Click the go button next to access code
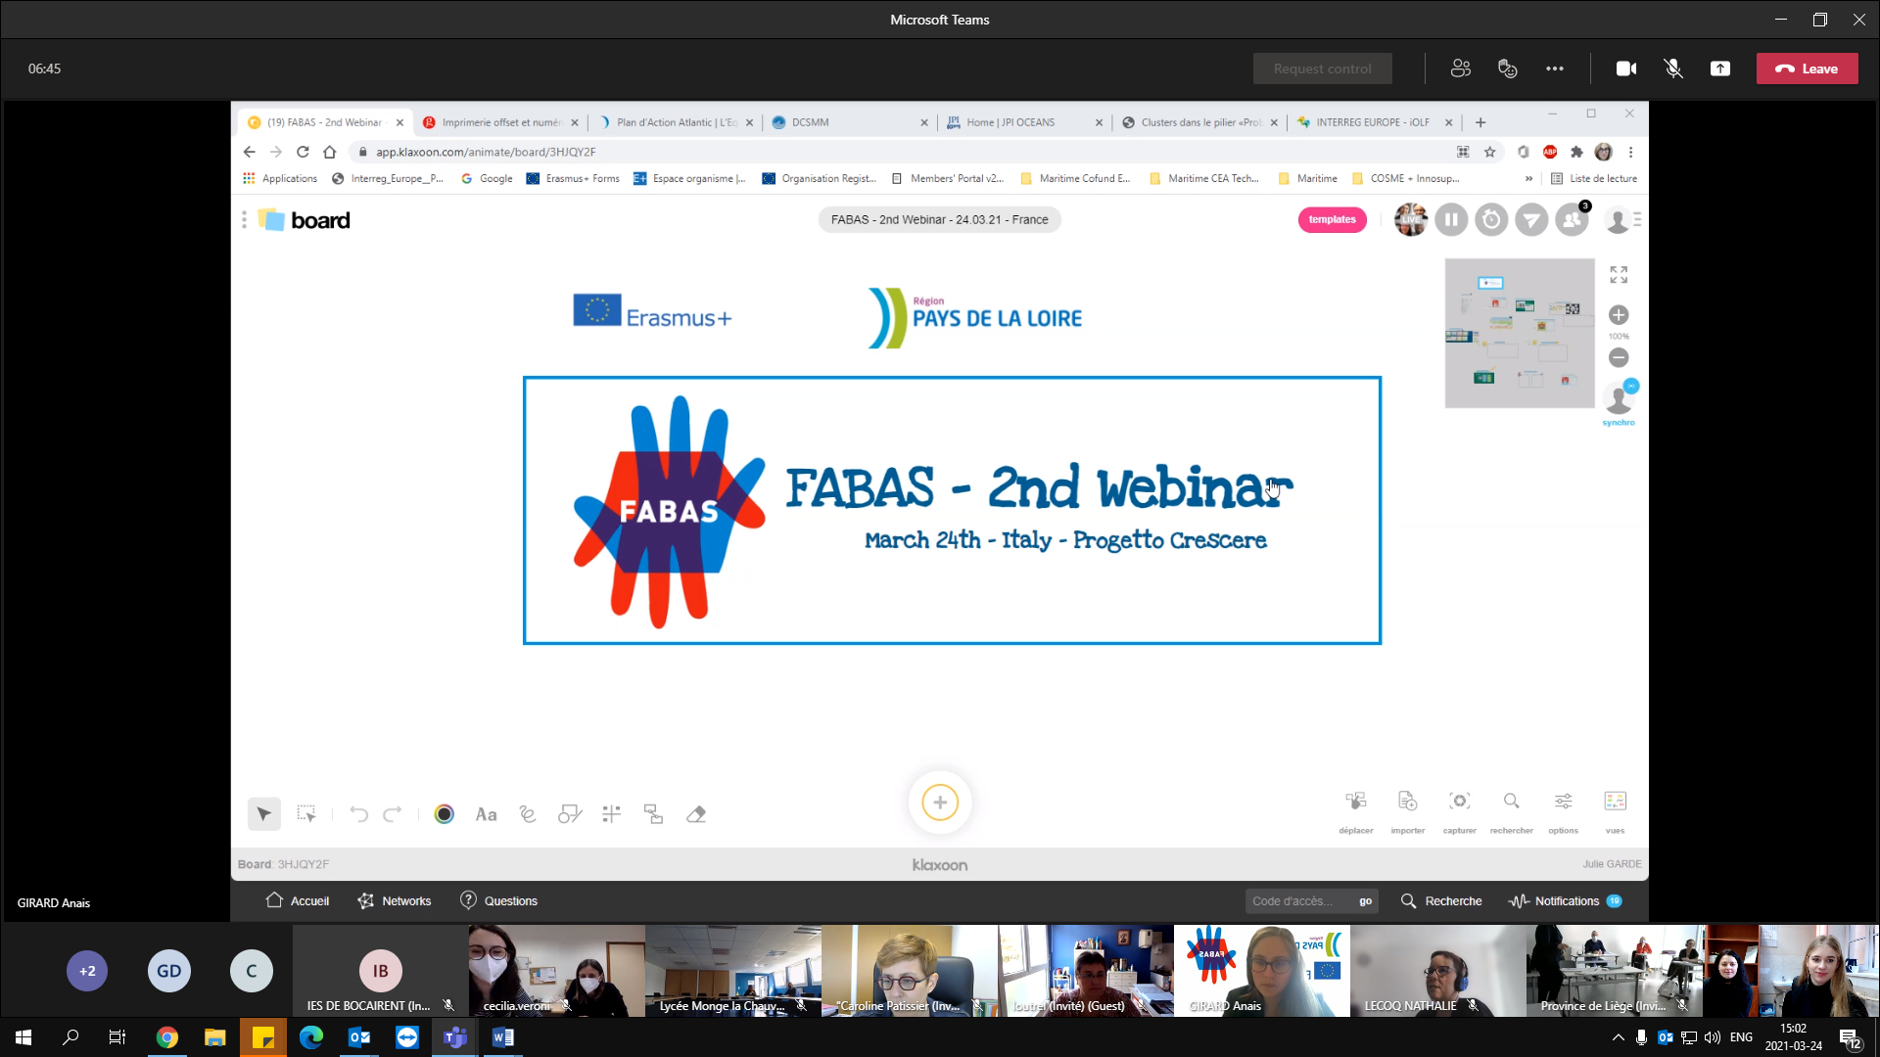The height and width of the screenshot is (1057, 1880). coord(1365,901)
